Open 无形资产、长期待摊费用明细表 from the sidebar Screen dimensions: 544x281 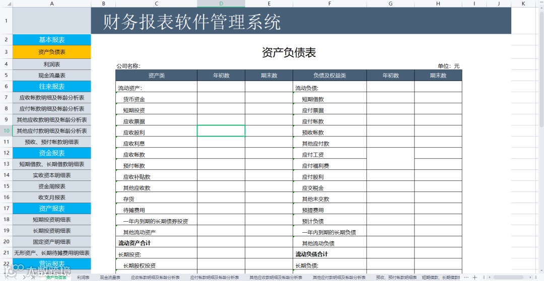tap(52, 253)
